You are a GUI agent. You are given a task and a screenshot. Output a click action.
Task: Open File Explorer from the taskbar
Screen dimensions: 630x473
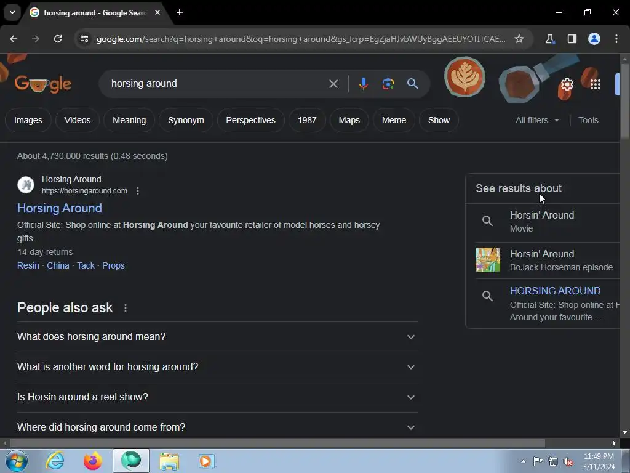pos(169,461)
